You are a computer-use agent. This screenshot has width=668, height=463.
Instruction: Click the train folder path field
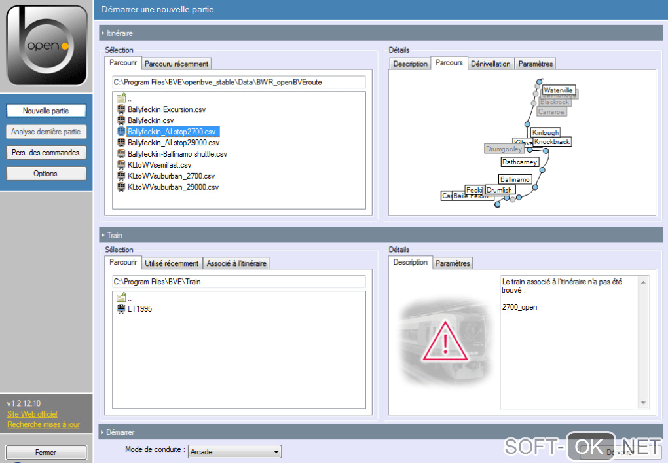tap(238, 282)
